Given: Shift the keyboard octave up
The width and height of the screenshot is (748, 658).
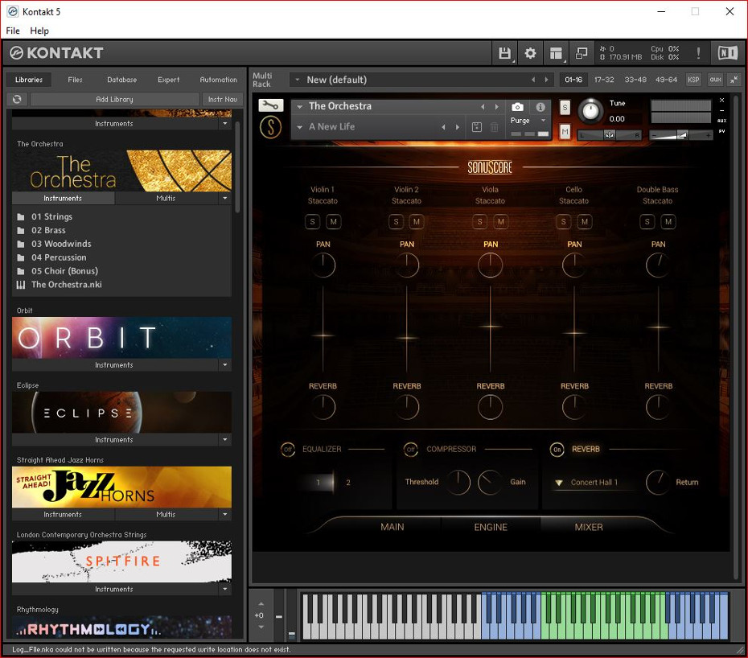Looking at the screenshot, I should tap(261, 604).
